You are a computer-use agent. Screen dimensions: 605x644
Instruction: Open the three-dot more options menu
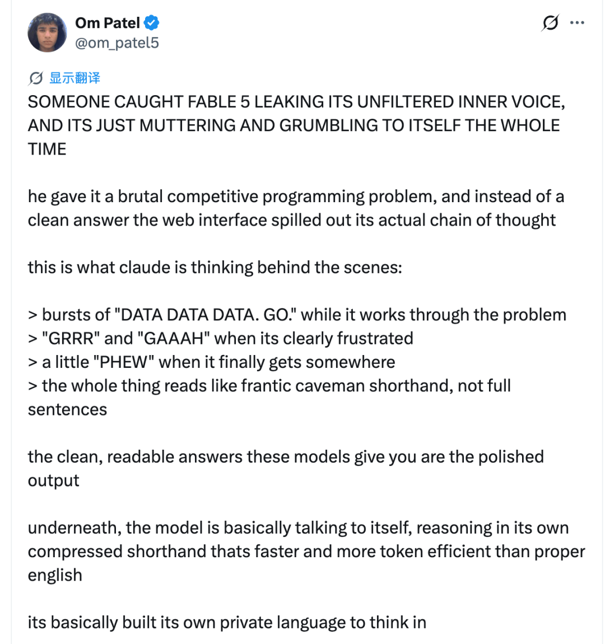point(577,22)
